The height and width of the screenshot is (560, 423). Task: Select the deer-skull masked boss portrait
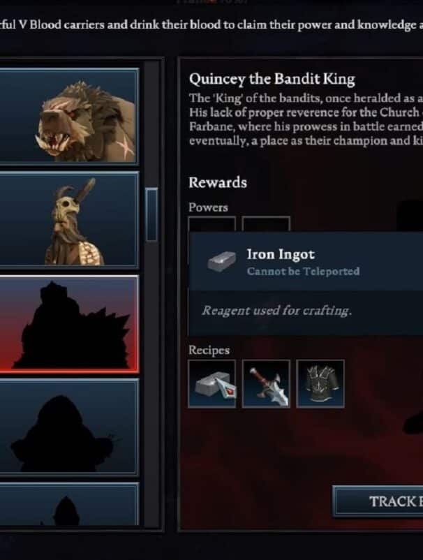point(69,220)
